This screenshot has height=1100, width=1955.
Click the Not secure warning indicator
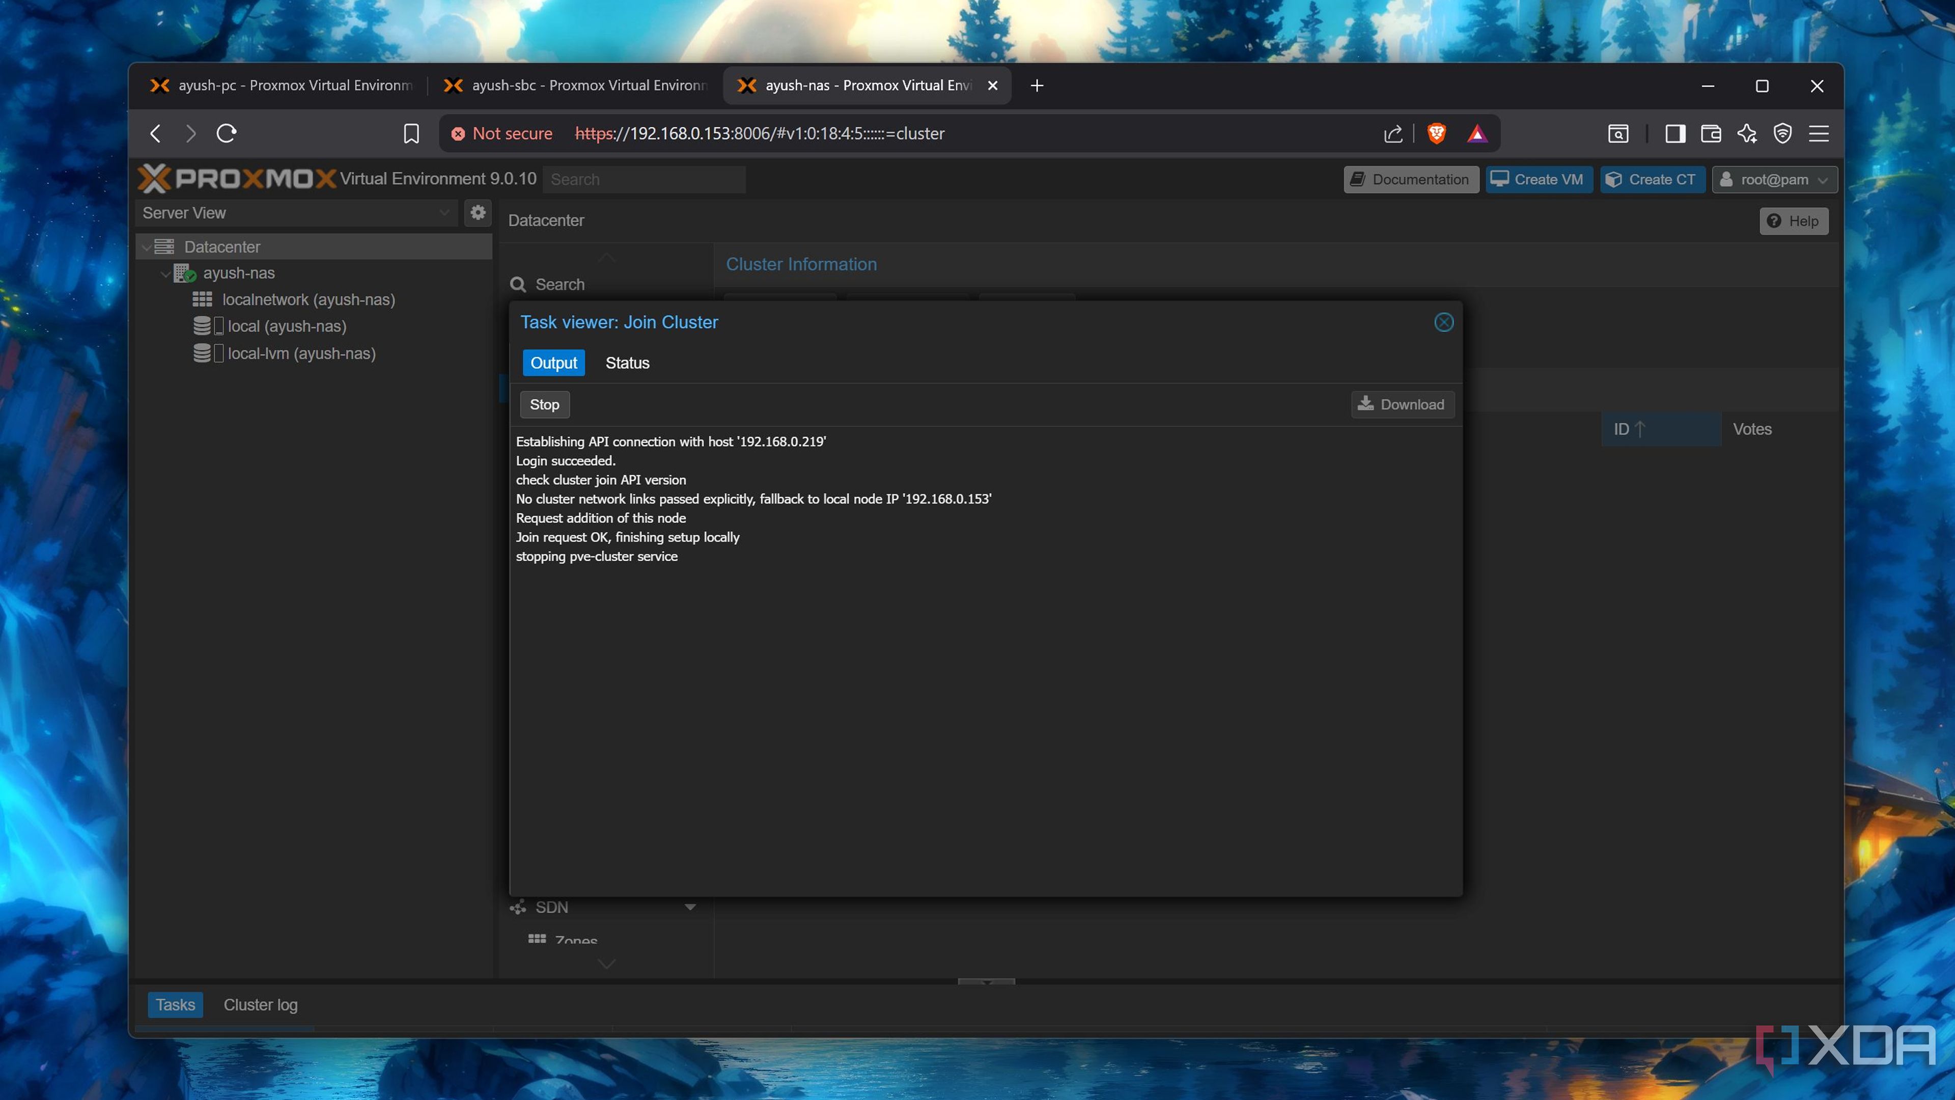(x=501, y=133)
